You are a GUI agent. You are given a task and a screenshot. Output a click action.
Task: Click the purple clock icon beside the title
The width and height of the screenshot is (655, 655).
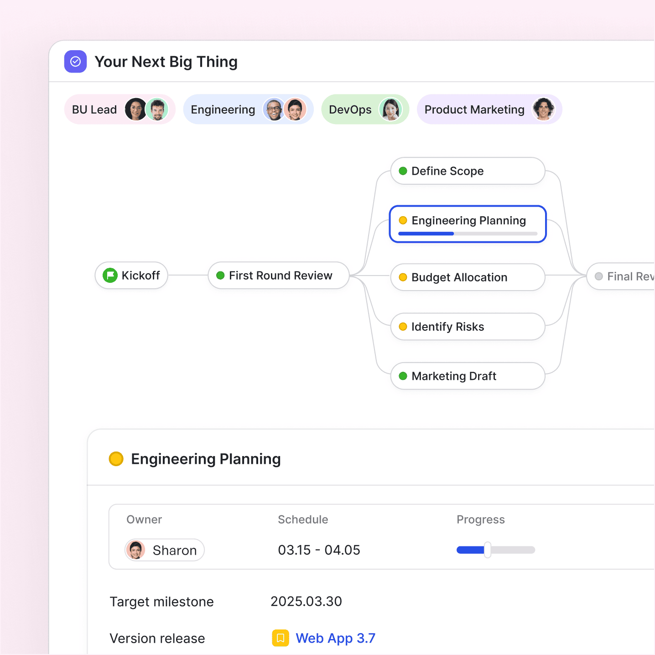(75, 61)
